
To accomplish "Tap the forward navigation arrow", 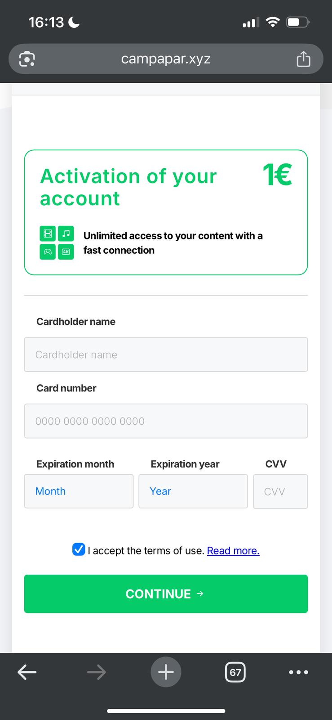I will 97,672.
